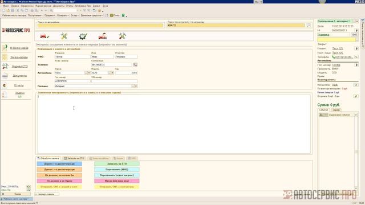The height and width of the screenshot is (205, 365).
Task: Open the Сервис menu
Action: (x=96, y=6)
